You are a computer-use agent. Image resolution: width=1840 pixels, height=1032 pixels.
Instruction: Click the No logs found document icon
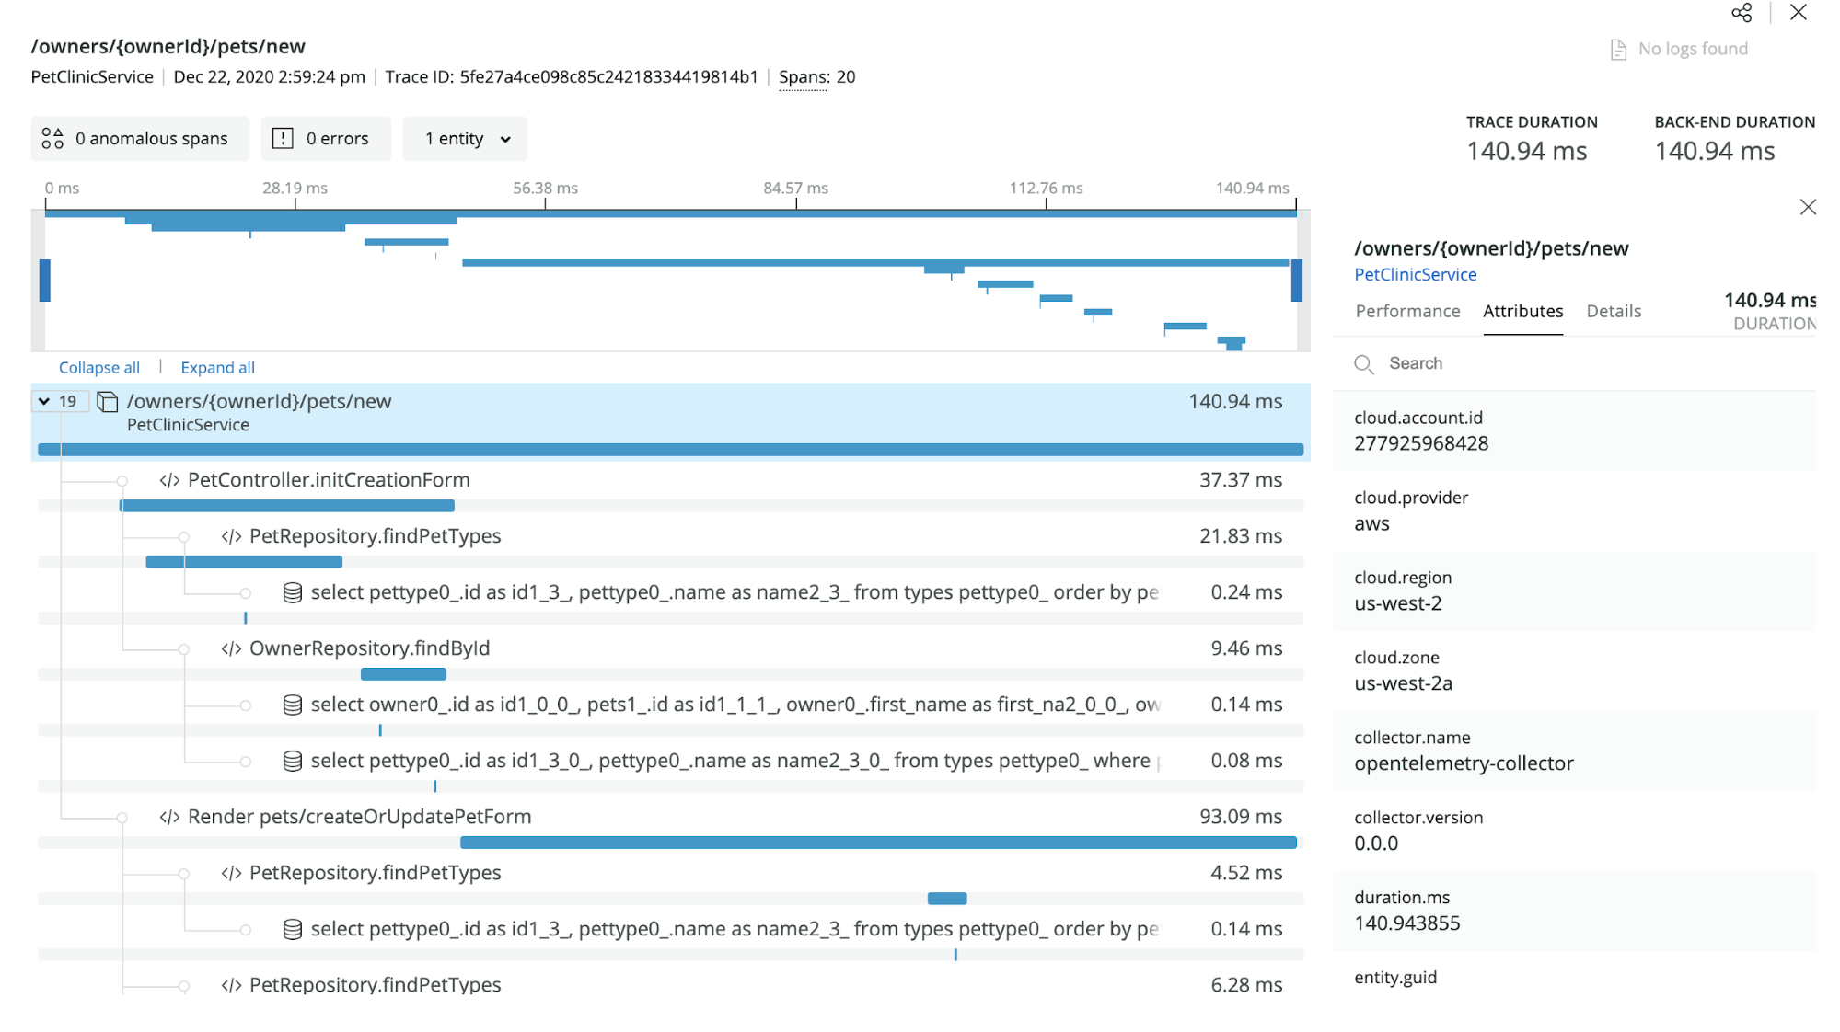point(1618,50)
